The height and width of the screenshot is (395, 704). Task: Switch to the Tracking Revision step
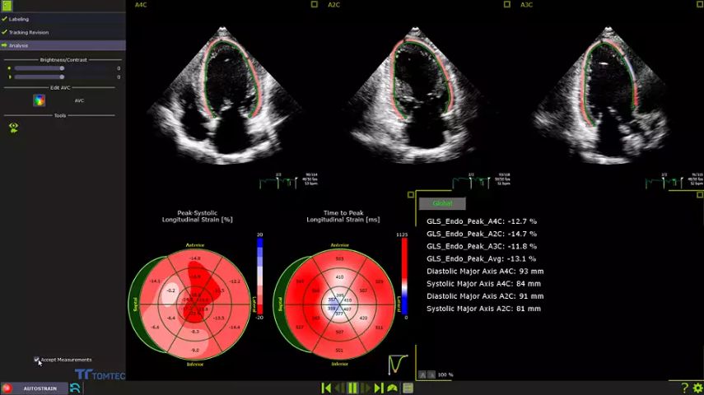click(x=29, y=32)
